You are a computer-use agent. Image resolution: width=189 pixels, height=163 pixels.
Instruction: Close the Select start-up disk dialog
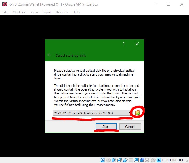point(137,44)
